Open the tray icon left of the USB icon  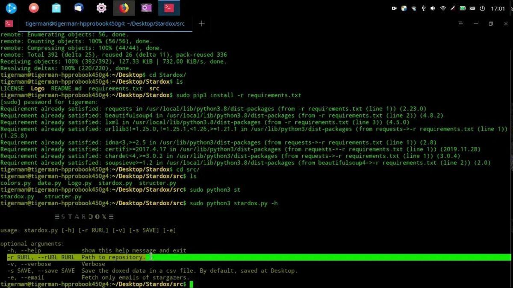(414, 8)
